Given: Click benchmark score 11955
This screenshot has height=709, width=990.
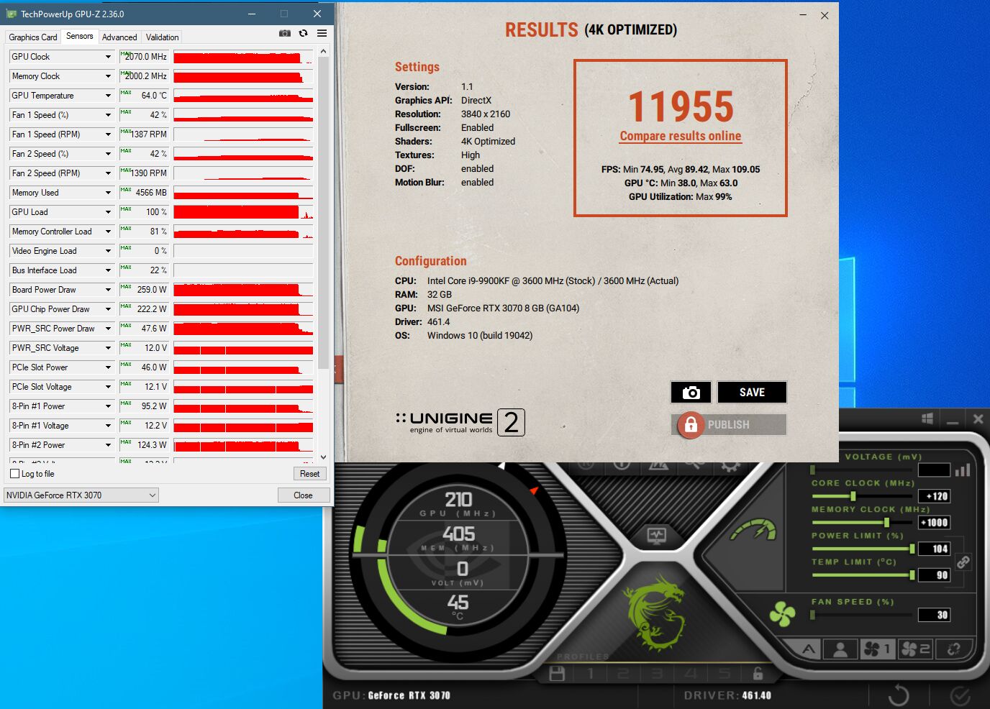Looking at the screenshot, I should (681, 106).
